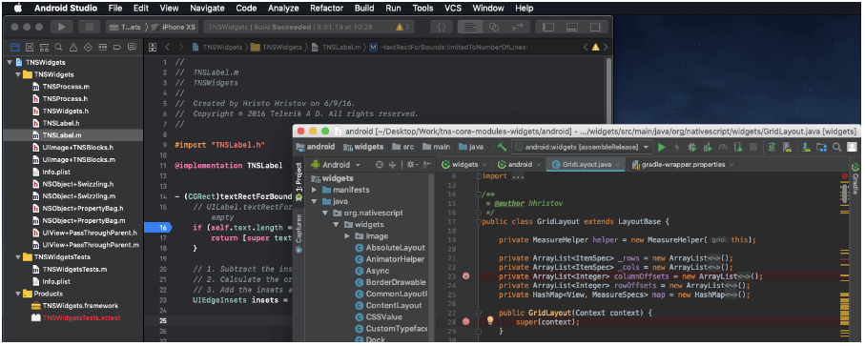Collapse the TNSWidgetsTests folder
The width and height of the screenshot is (865, 346).
18,256
